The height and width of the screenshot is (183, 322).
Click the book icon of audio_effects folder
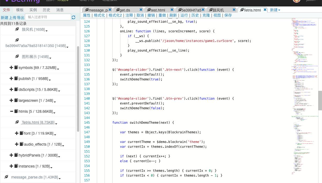(x=21, y=144)
